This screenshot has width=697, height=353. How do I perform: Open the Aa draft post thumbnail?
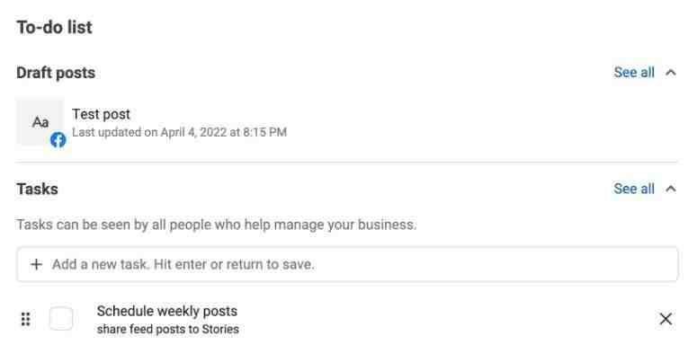tap(40, 122)
